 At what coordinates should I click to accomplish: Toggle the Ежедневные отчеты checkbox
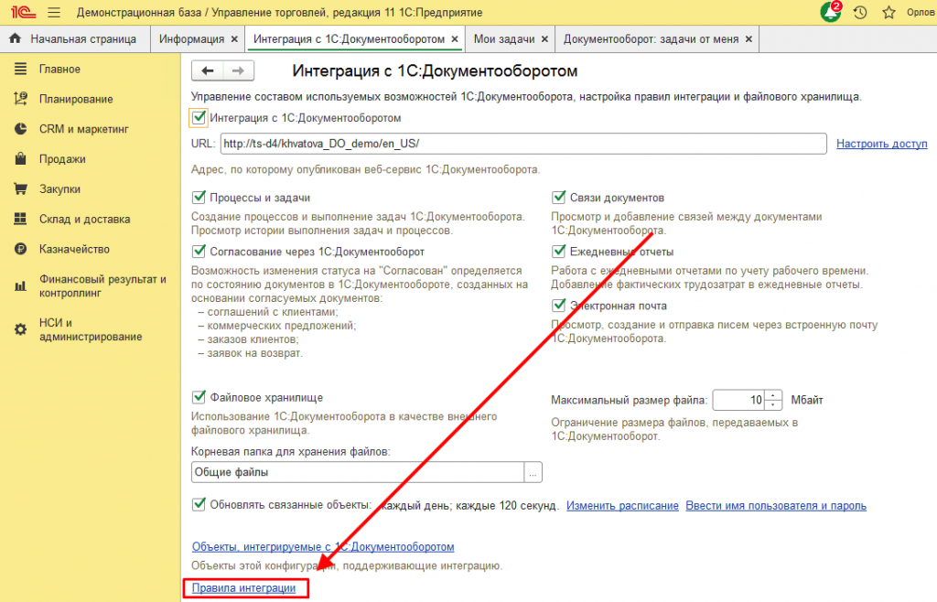click(x=559, y=252)
